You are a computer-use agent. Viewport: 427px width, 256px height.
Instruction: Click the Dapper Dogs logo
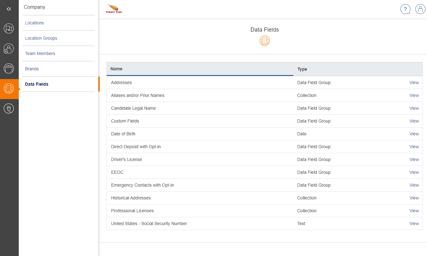114,9
